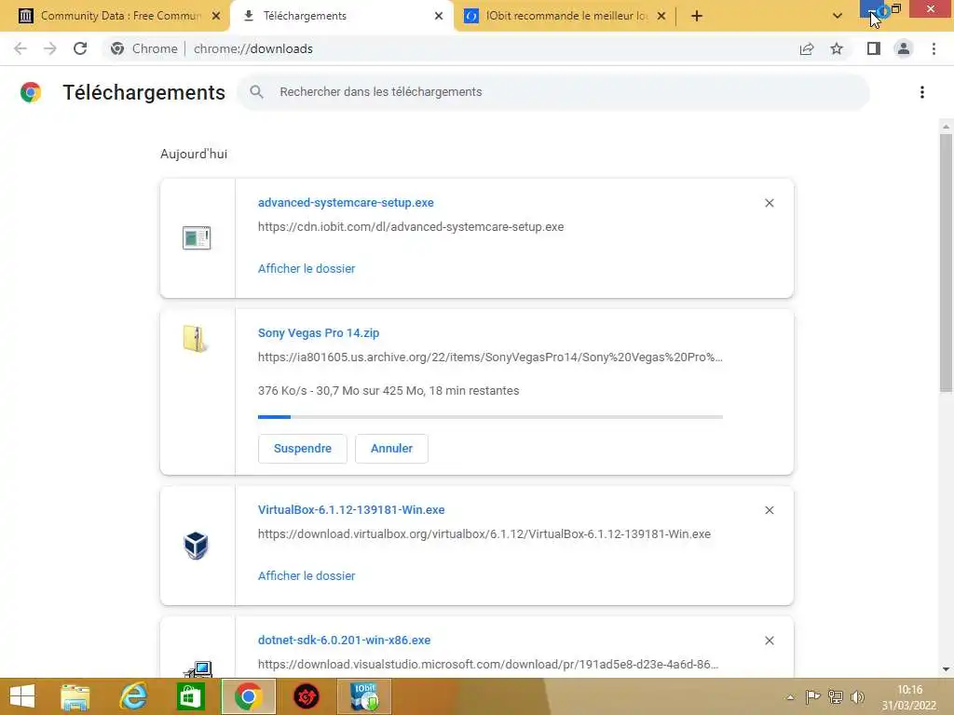Open advanced-systemcare-setup.exe file link
This screenshot has height=715, width=954.
tap(346, 202)
